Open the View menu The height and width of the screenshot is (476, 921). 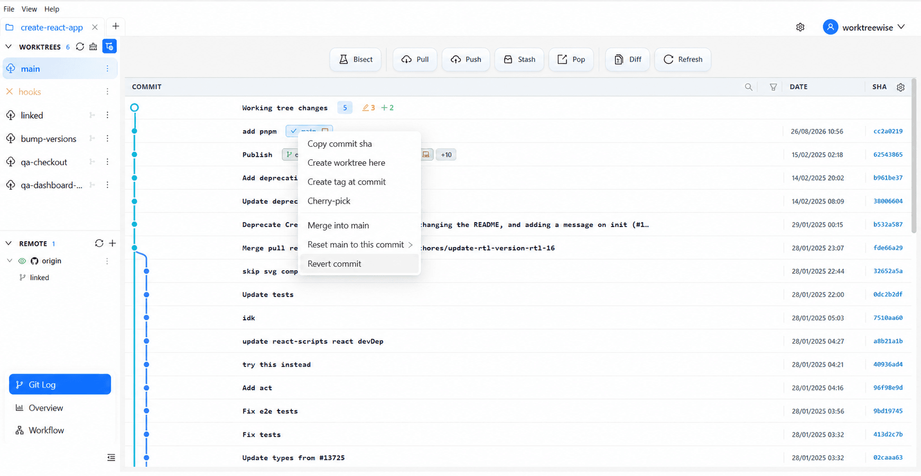pos(29,9)
